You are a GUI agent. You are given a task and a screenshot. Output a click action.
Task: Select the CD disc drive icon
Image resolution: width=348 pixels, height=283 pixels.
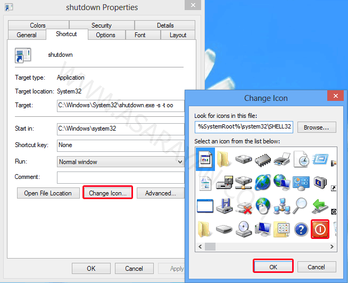pos(243,229)
